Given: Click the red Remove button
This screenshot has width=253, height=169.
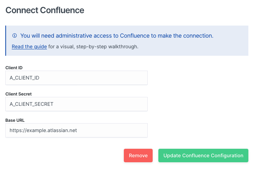Looking at the screenshot, I should click(x=138, y=156).
